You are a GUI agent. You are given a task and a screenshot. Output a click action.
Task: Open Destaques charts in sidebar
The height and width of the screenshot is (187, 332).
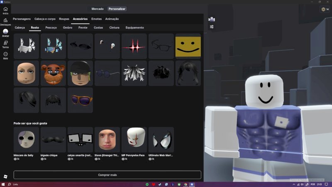(5, 22)
